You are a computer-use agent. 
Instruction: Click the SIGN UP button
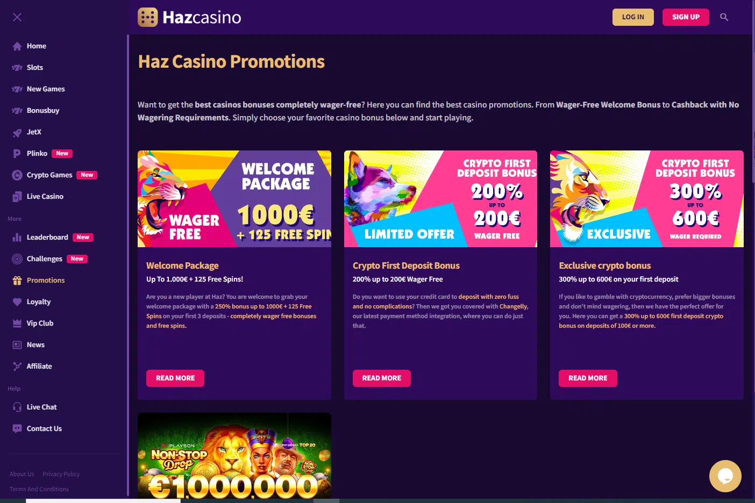pos(686,17)
